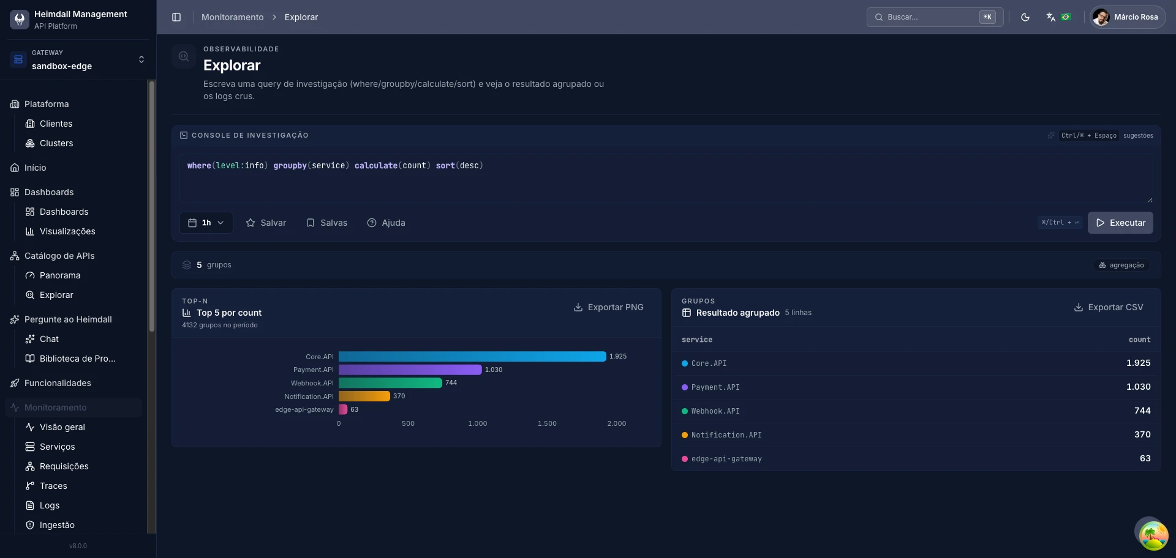Open Serviços monitoring page
The image size is (1176, 558).
(57, 447)
